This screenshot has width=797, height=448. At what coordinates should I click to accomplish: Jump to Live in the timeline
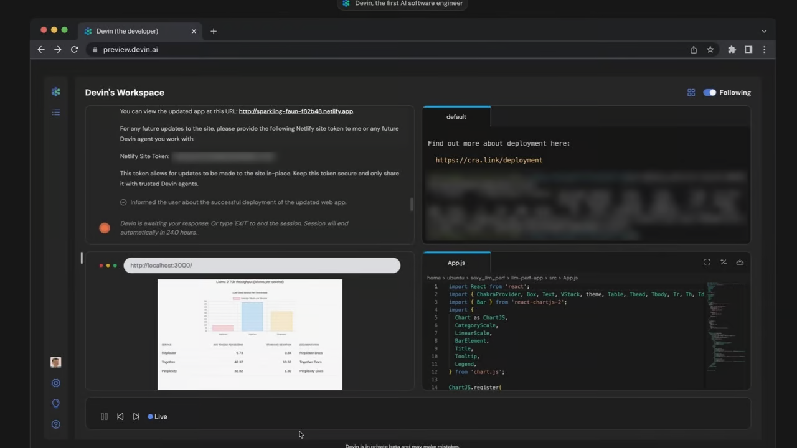158,417
